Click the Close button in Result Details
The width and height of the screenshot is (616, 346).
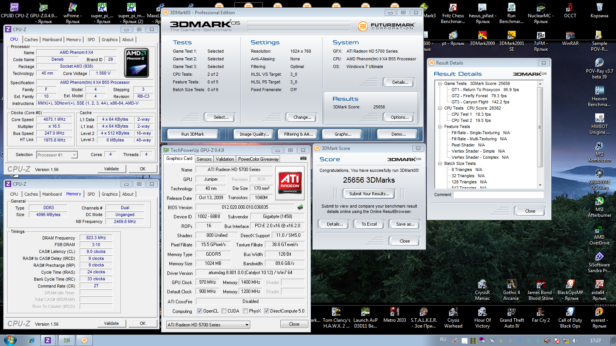[x=530, y=211]
